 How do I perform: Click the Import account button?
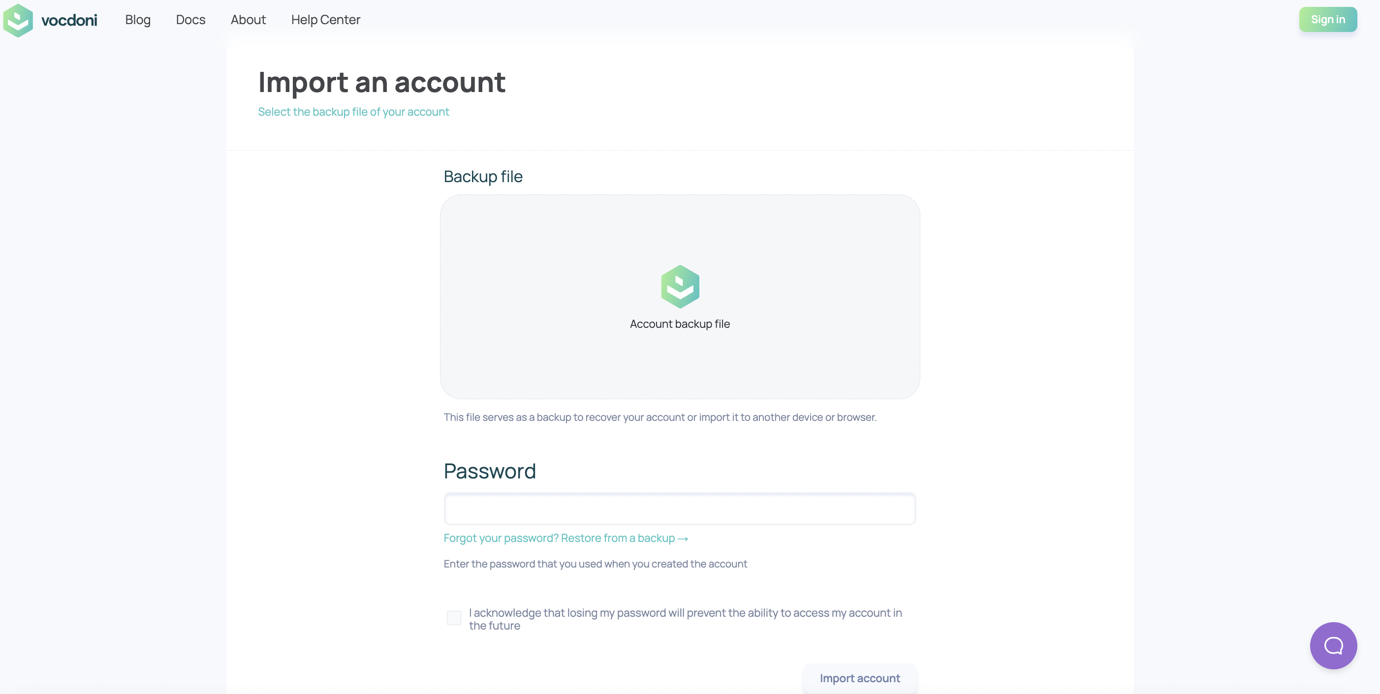tap(860, 678)
